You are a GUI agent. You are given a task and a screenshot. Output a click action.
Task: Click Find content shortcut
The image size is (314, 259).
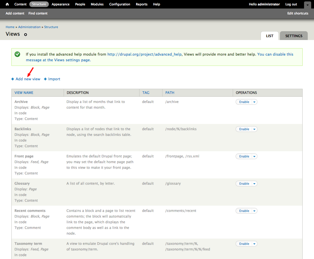(38, 13)
